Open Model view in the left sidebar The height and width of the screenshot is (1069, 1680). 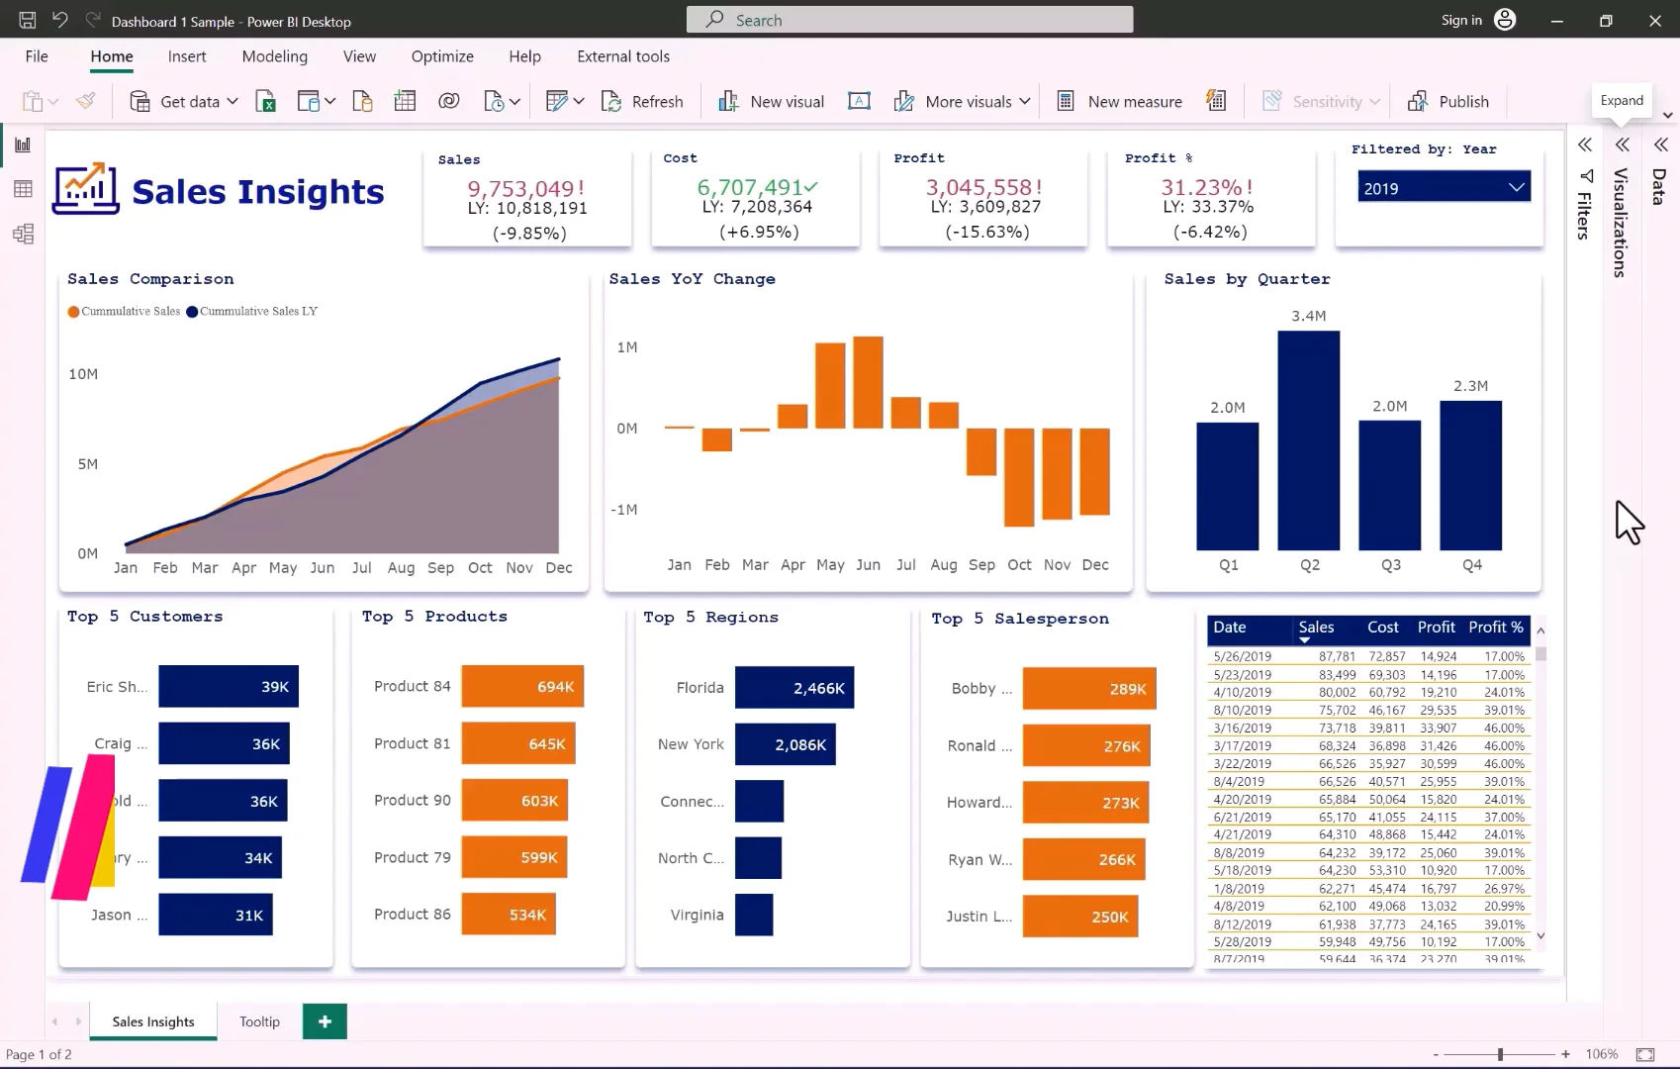point(23,234)
